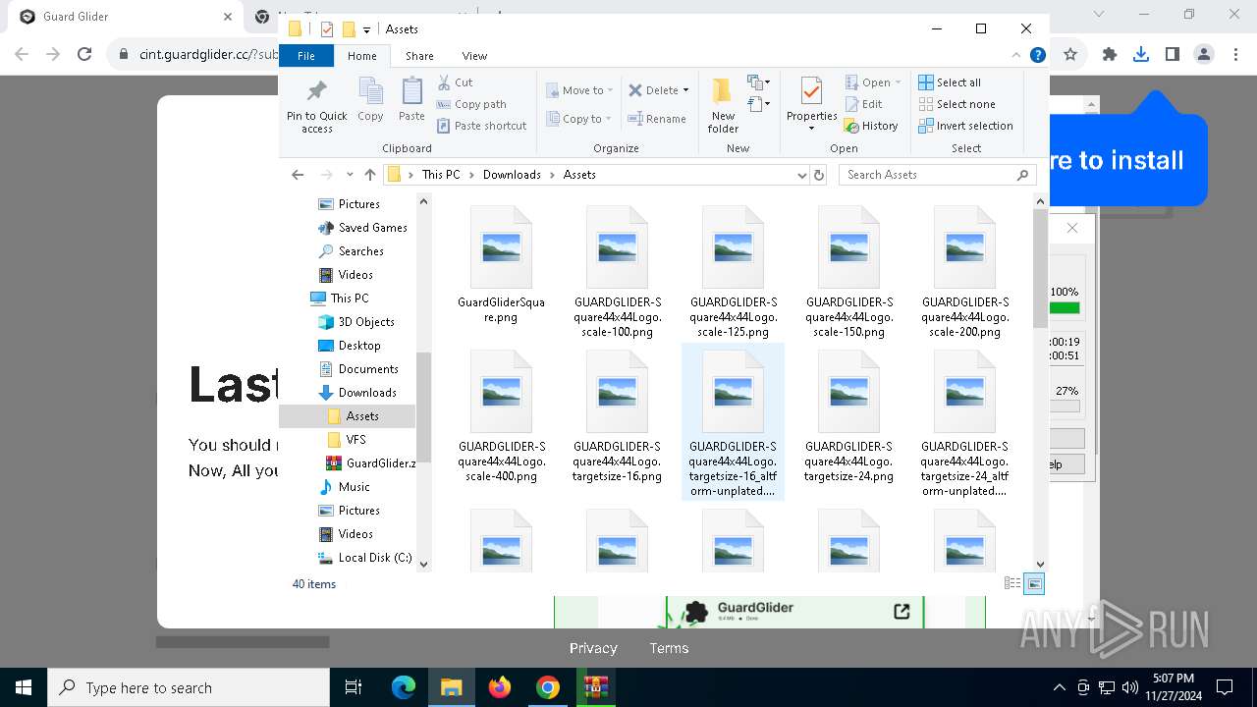Switch to large icons view layout
Screen dimensions: 1257x707
(1034, 584)
